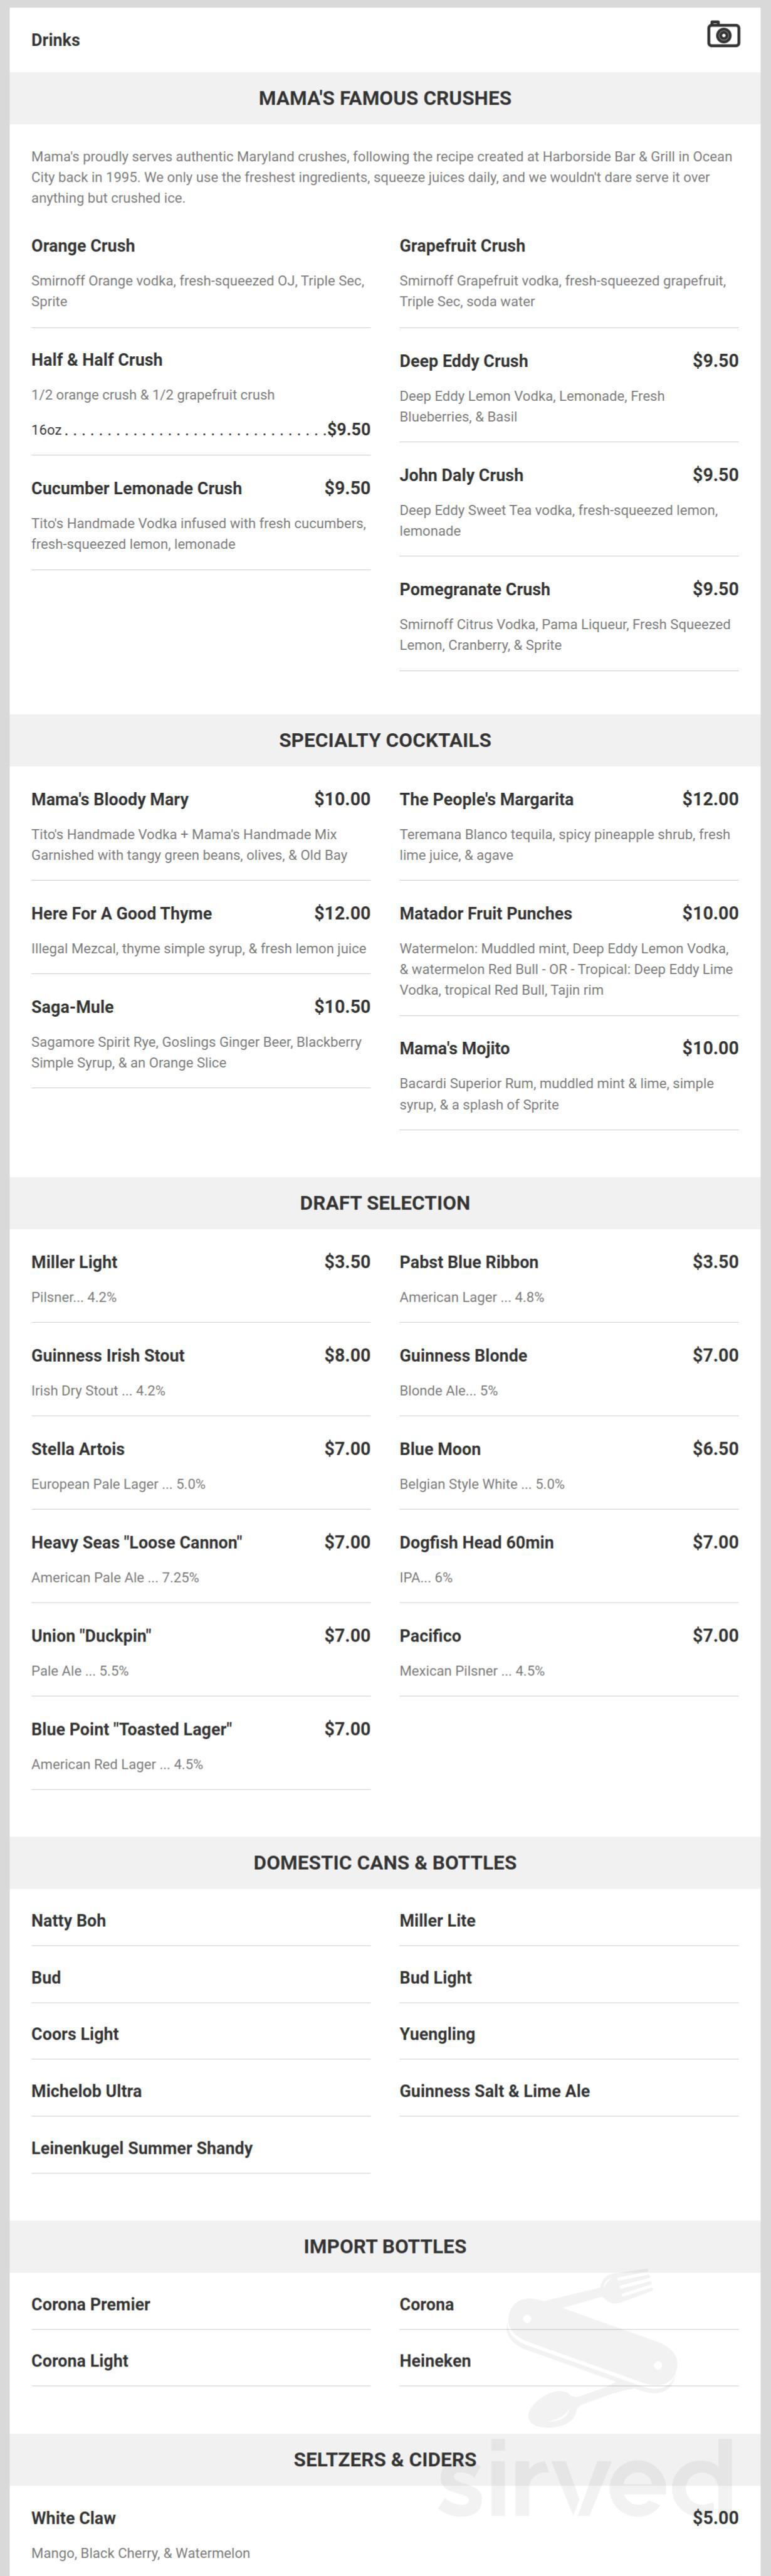Click the Heineken import bottle entry
This screenshot has height=2576, width=771.
tap(434, 2360)
